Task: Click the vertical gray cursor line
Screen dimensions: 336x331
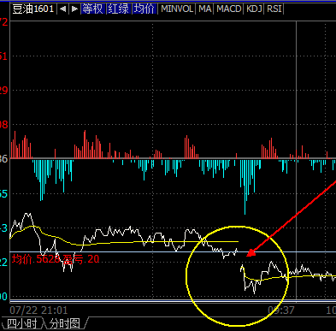Action: tap(297, 160)
